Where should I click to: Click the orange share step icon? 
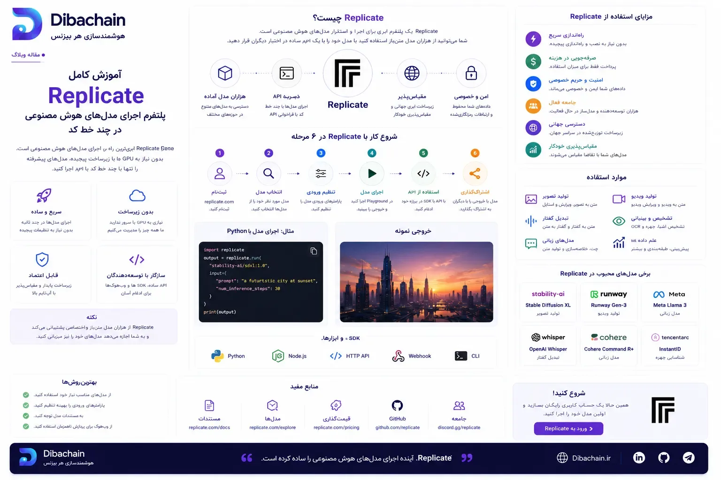point(475,173)
